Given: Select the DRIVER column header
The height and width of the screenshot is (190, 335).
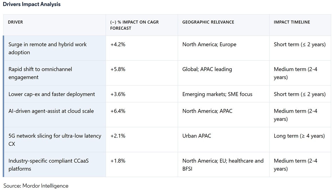Looking at the screenshot, I should 15,22.
